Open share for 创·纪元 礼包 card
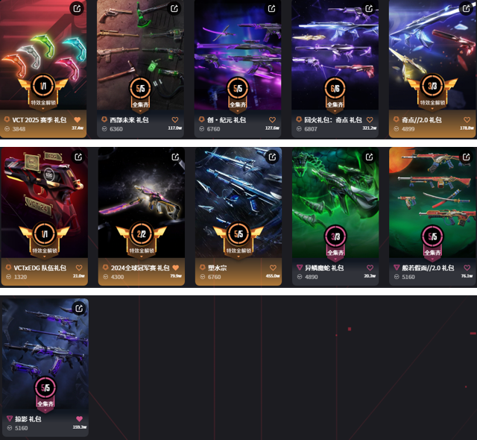The width and height of the screenshot is (477, 440). click(x=271, y=8)
